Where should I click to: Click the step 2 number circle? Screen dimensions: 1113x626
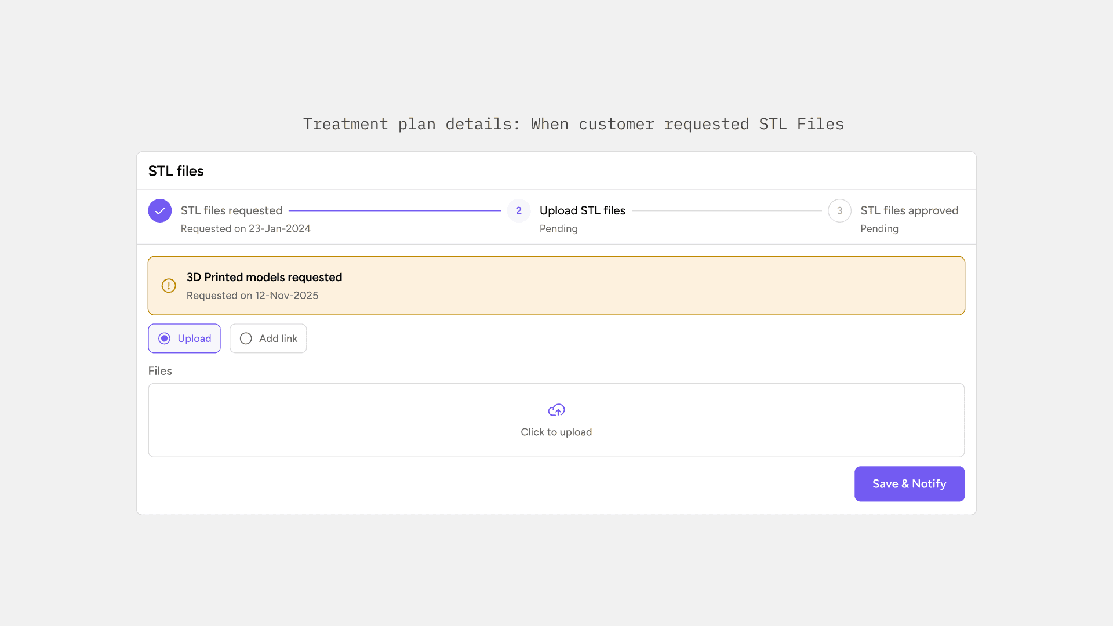tap(518, 211)
